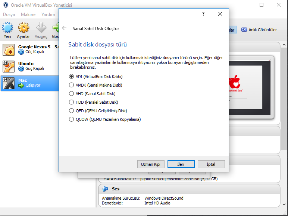Click the back arrow in wizard dialog

[x=64, y=28]
